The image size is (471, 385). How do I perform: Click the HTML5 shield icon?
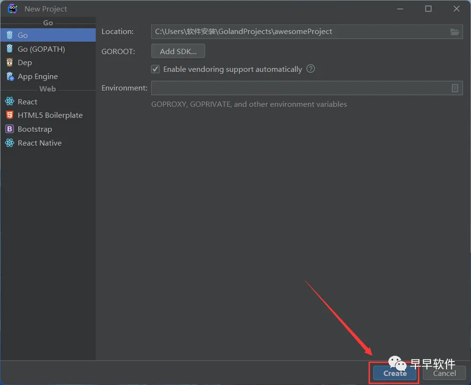point(10,115)
